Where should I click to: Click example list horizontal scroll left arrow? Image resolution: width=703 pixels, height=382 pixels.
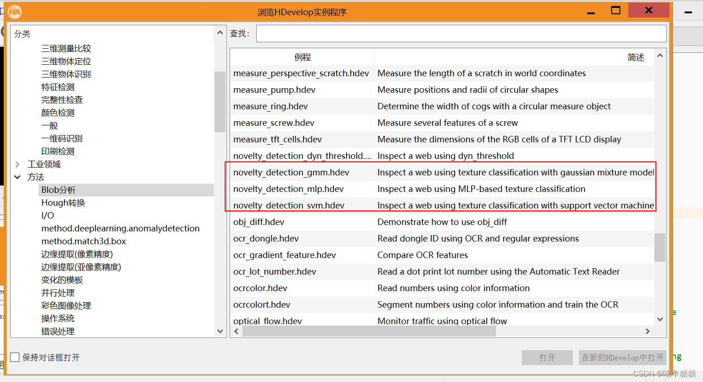pyautogui.click(x=236, y=331)
